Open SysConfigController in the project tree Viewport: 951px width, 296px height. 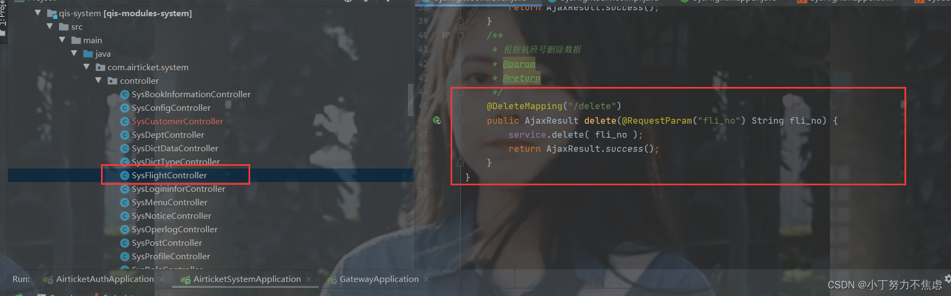pos(171,107)
